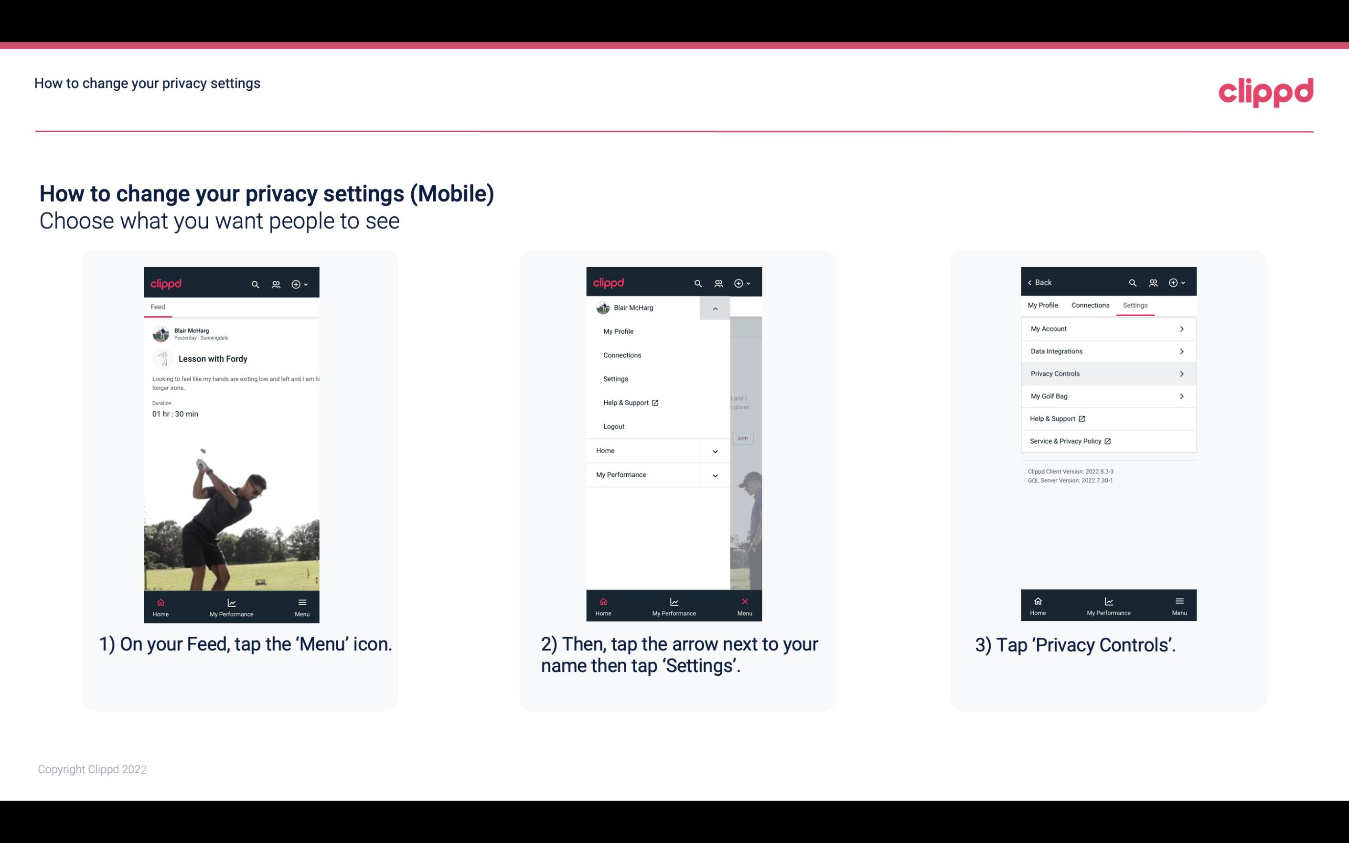Viewport: 1349px width, 843px height.
Task: Tap the close X icon in menu overlay
Action: click(x=743, y=600)
